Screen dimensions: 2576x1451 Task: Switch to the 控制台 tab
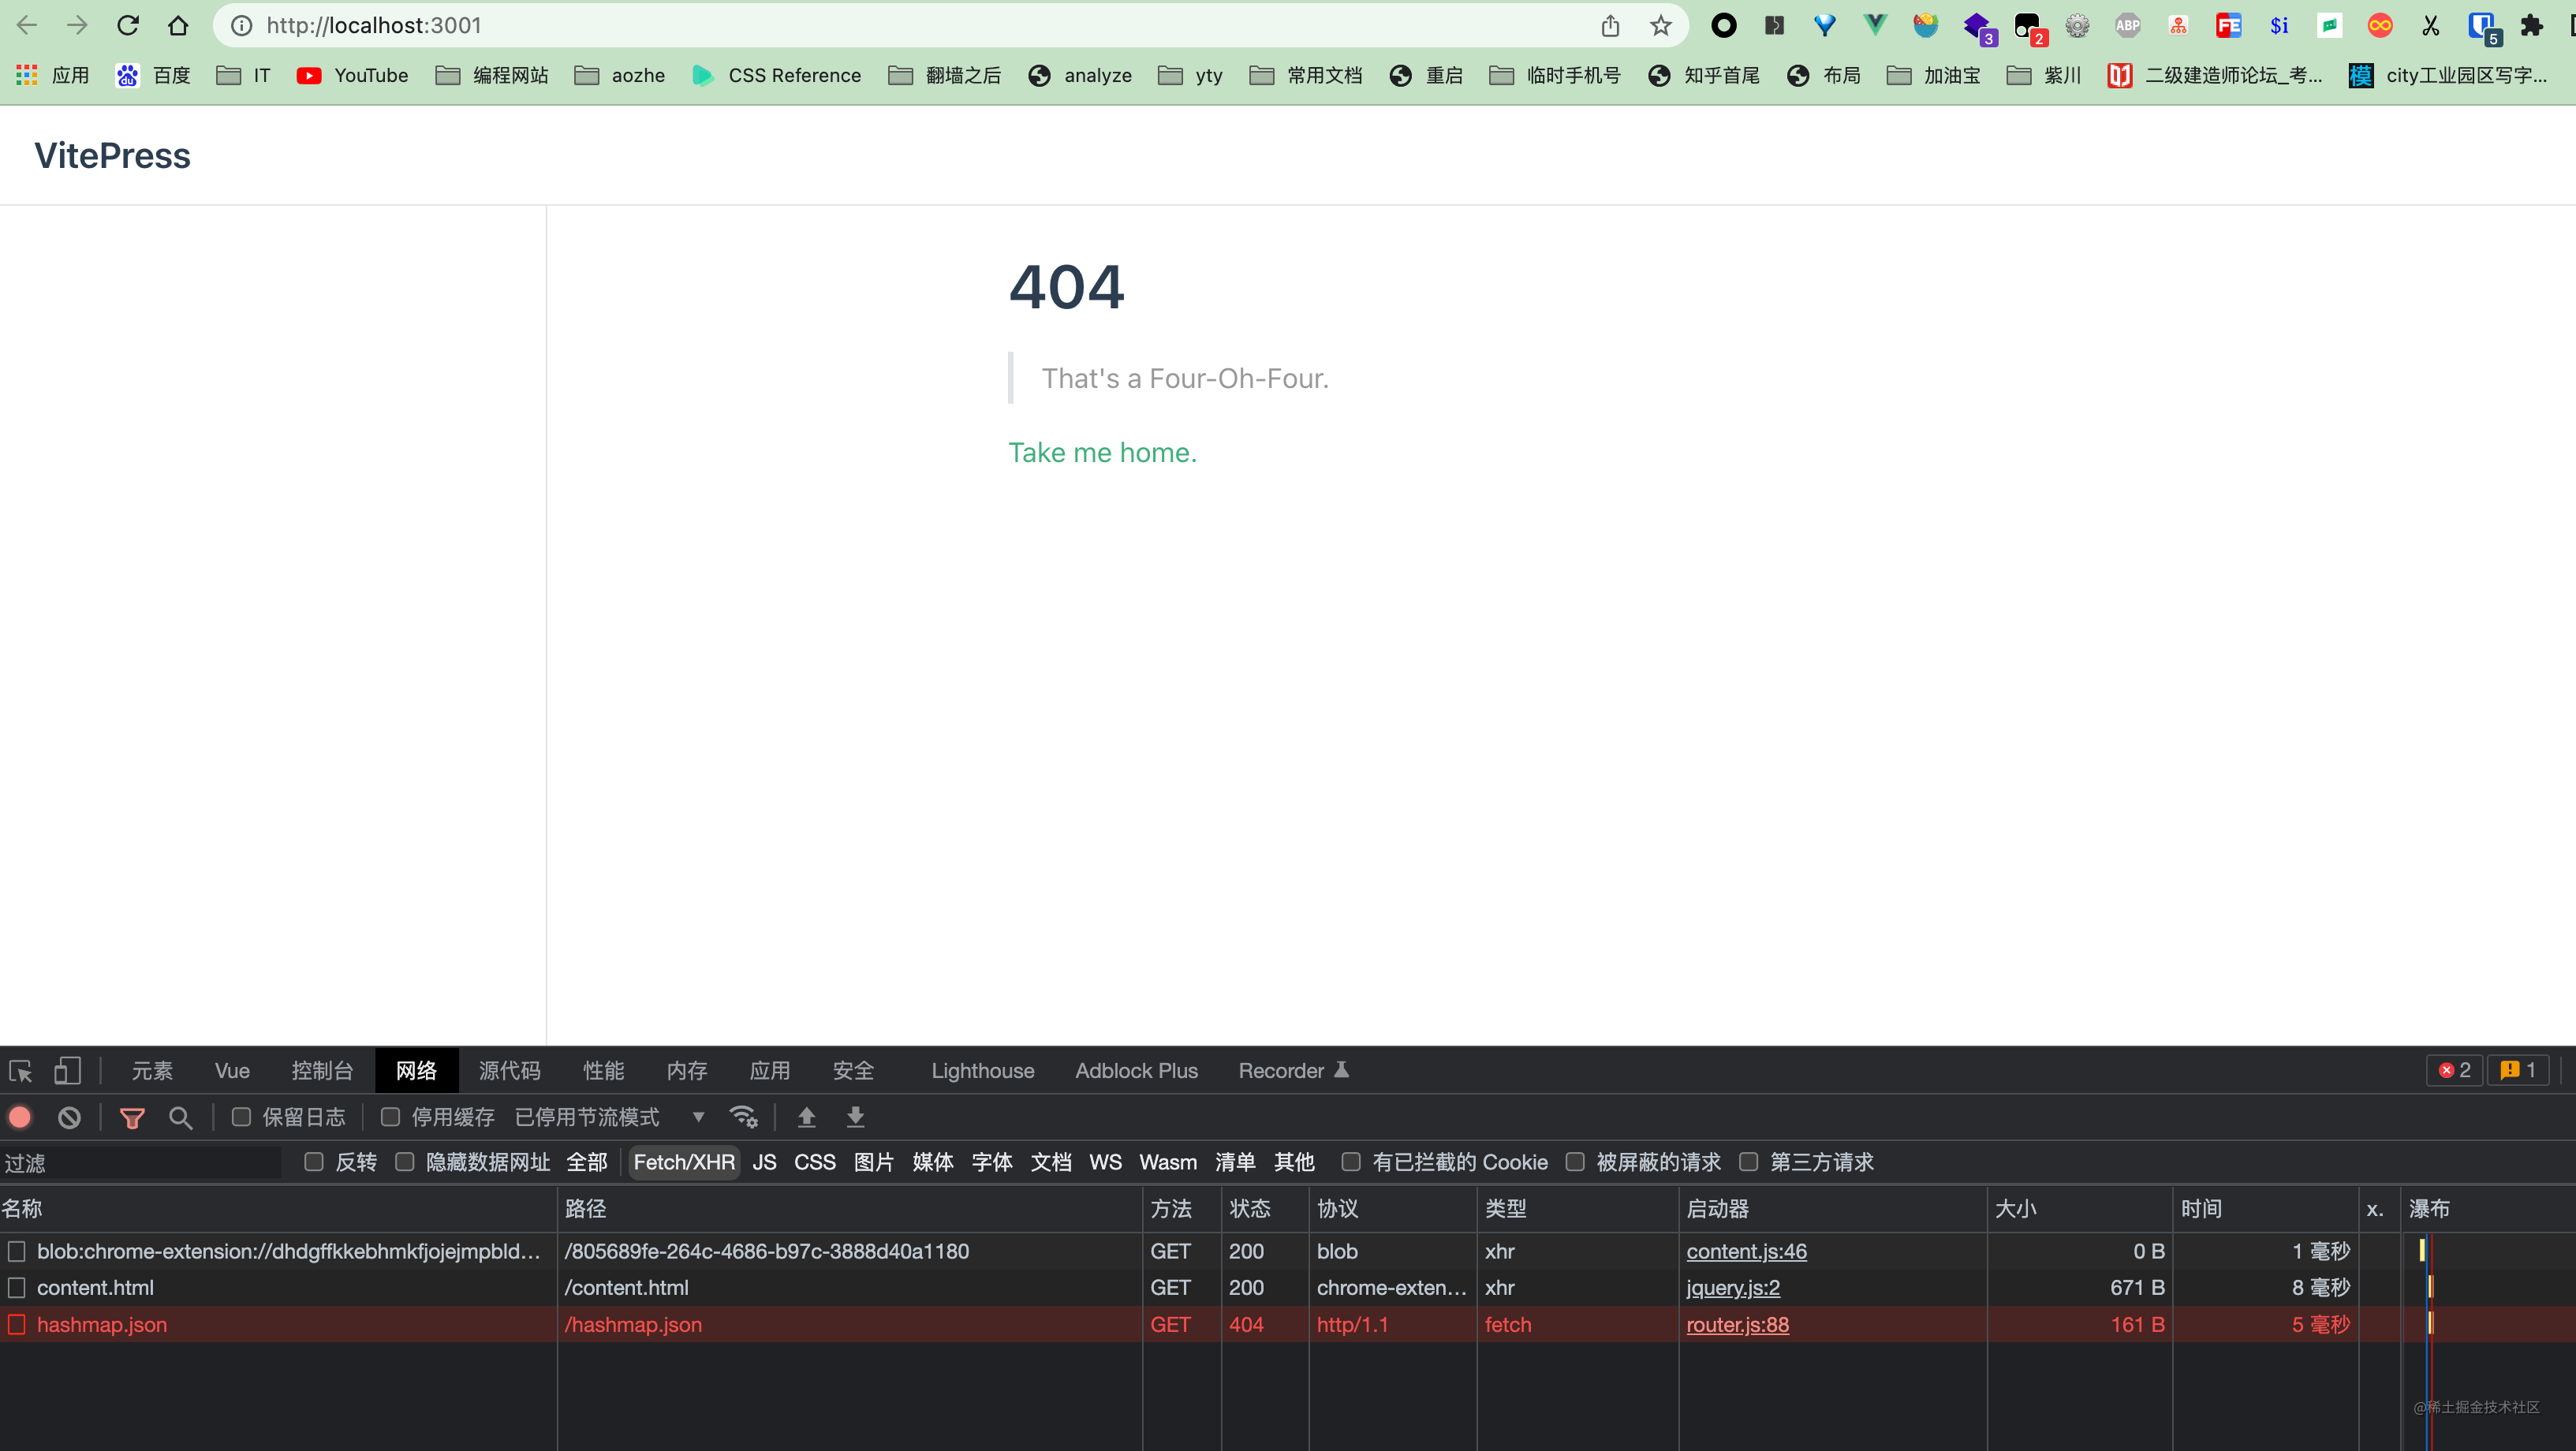pyautogui.click(x=322, y=1071)
